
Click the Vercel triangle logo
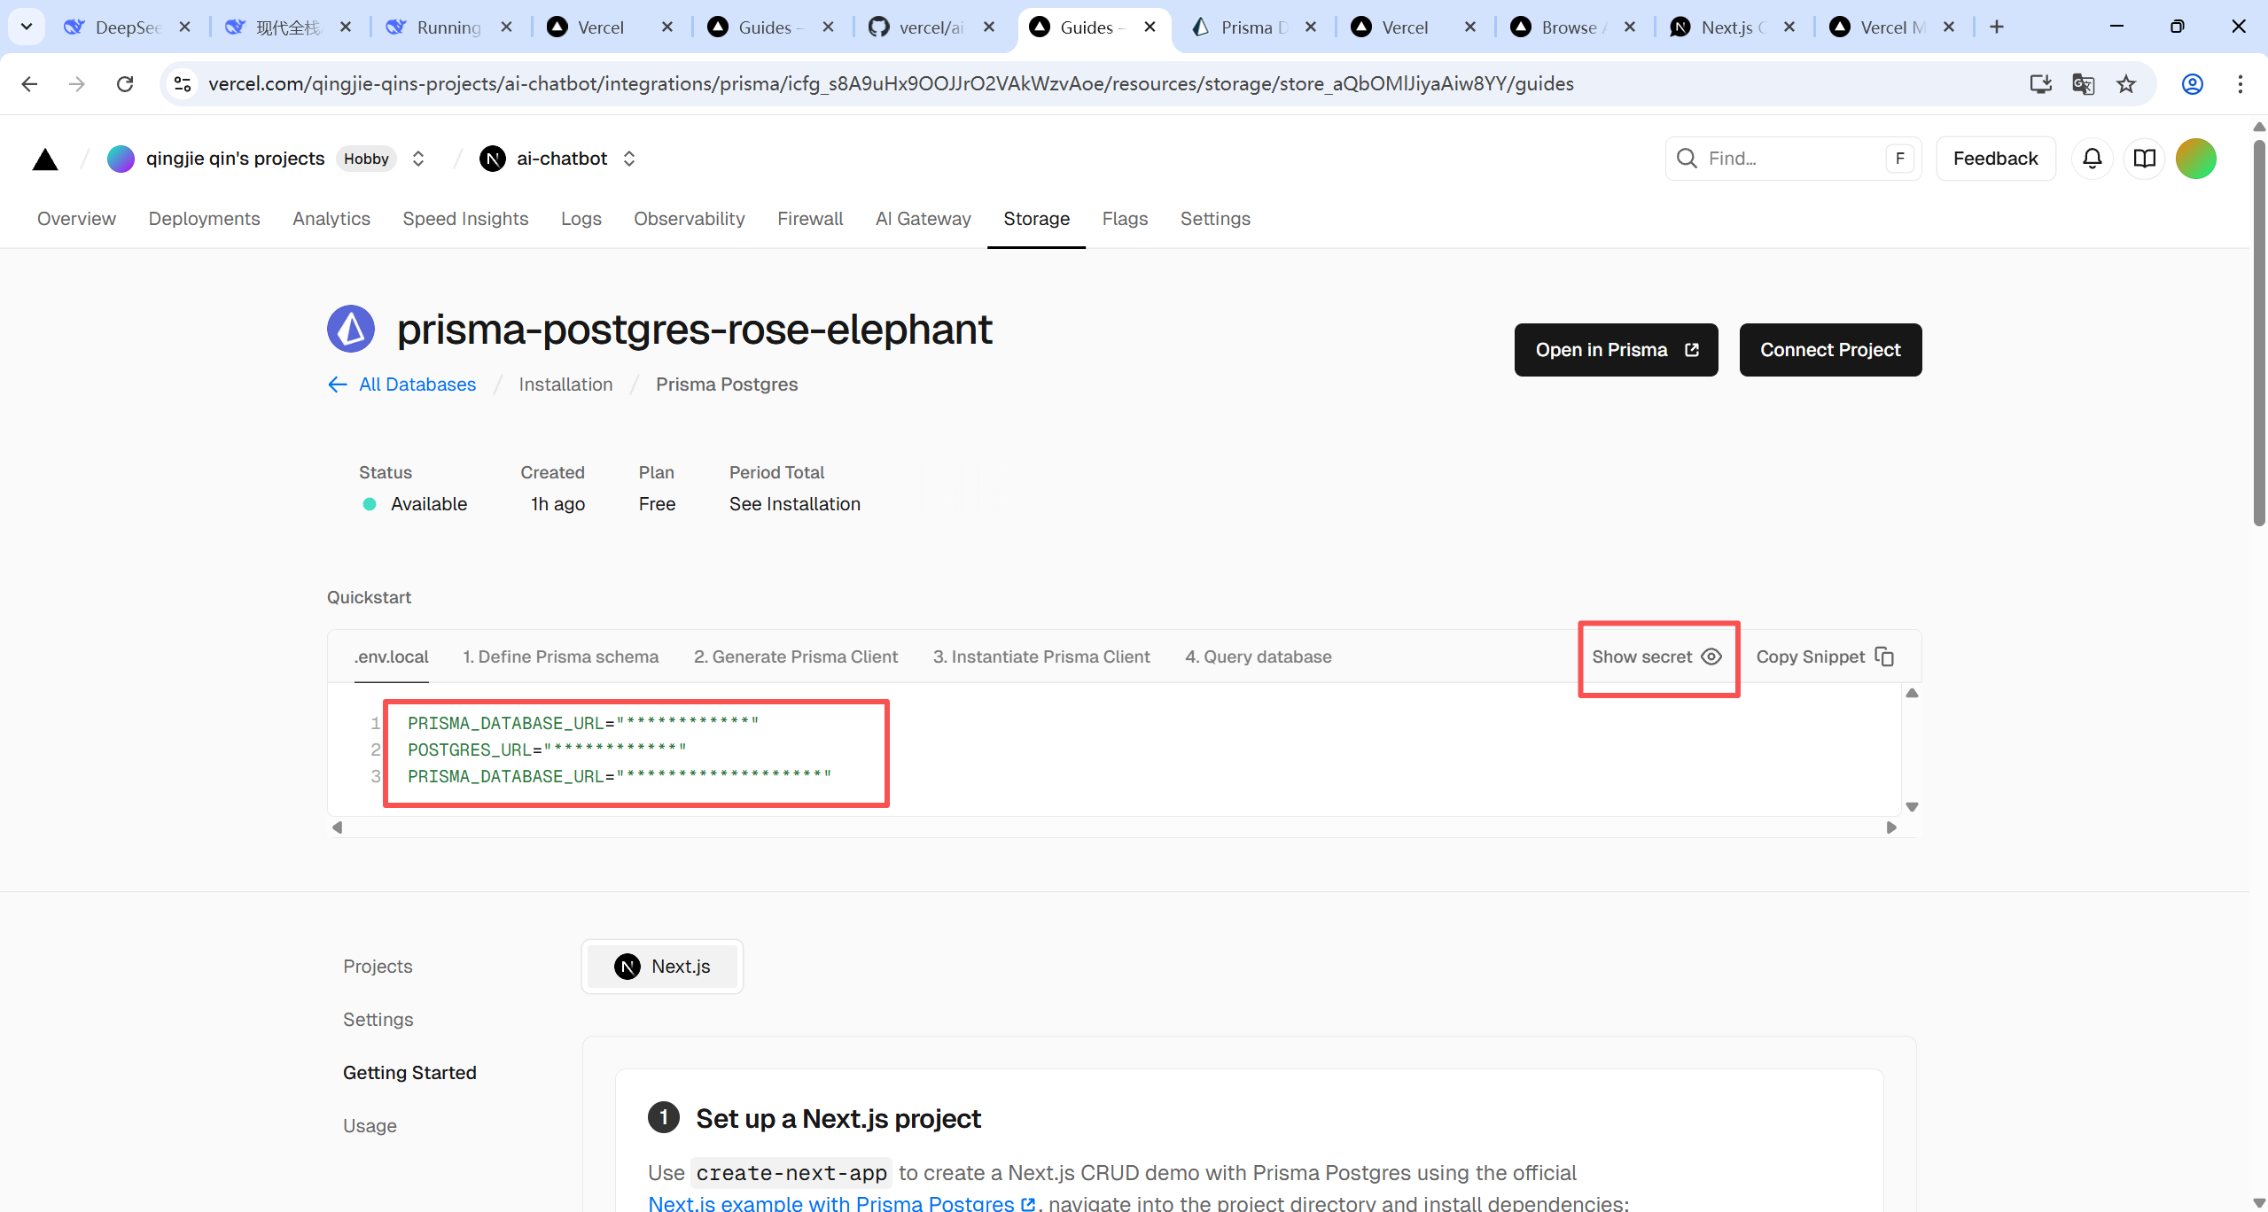(45, 159)
